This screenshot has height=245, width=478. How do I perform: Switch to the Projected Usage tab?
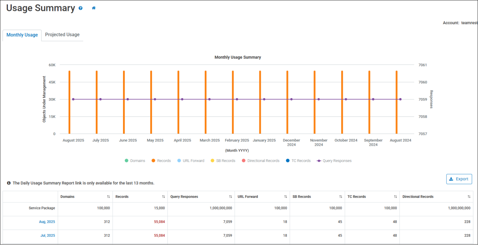click(62, 35)
